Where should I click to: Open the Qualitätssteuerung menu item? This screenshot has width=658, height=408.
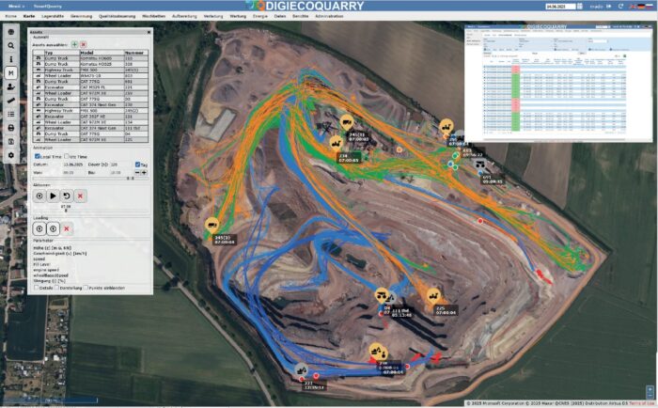(x=117, y=16)
